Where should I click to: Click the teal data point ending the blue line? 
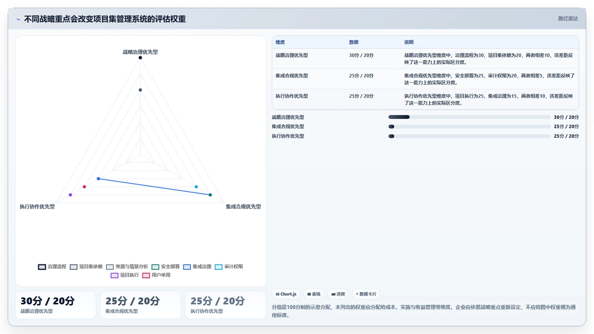pos(210,195)
